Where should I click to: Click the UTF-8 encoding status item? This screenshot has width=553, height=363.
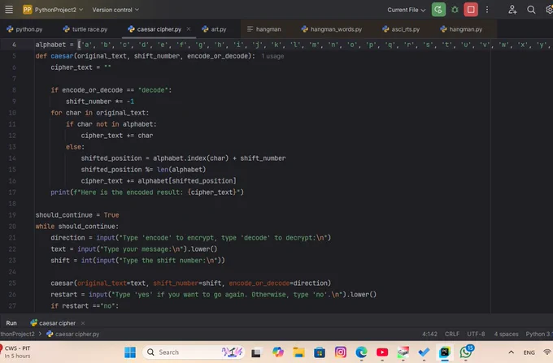476,334
